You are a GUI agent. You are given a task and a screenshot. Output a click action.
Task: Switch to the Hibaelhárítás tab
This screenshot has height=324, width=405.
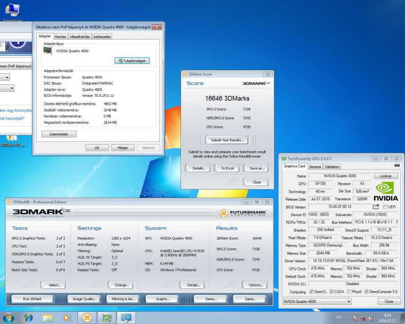point(80,37)
